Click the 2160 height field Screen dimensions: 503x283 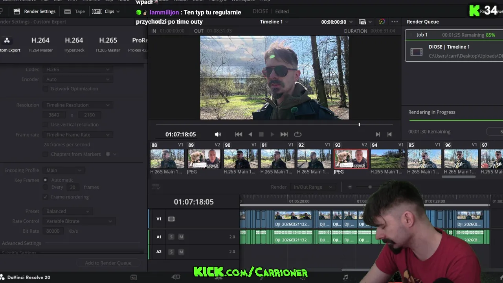90,115
